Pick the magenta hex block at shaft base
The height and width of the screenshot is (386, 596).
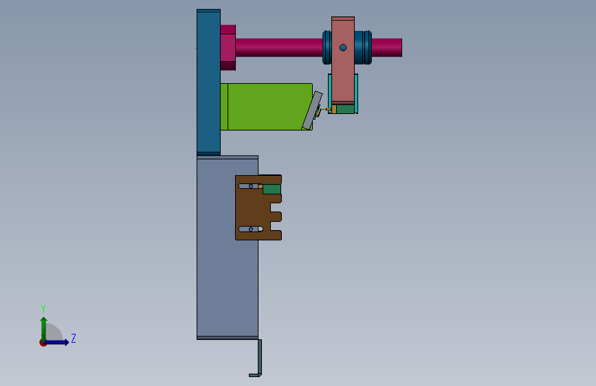228,47
